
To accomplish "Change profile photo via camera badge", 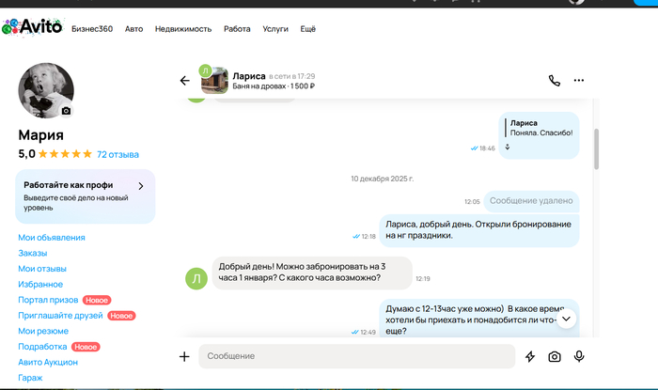I will pos(66,111).
